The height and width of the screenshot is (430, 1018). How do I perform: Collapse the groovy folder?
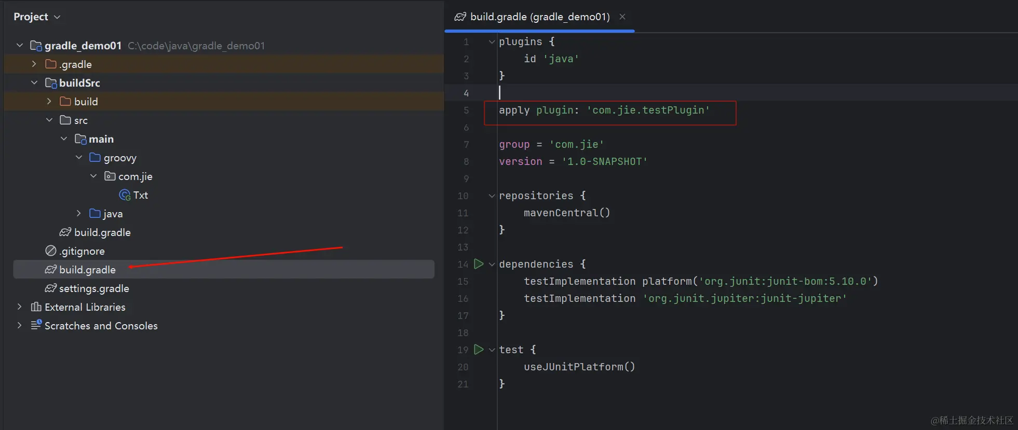79,158
